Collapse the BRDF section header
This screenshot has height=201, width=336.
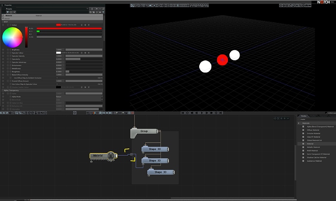(x=52, y=22)
